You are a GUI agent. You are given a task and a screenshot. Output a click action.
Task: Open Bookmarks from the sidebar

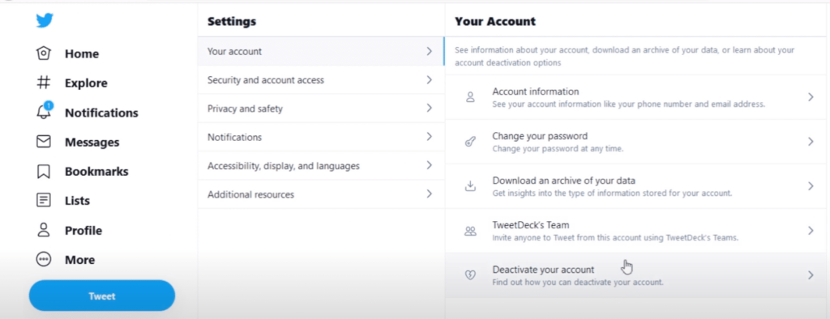point(96,172)
